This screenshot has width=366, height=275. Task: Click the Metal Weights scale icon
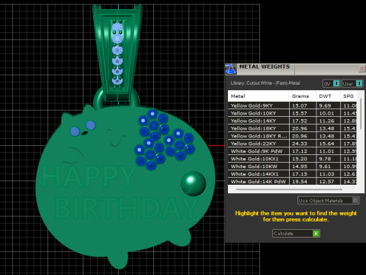(230, 69)
